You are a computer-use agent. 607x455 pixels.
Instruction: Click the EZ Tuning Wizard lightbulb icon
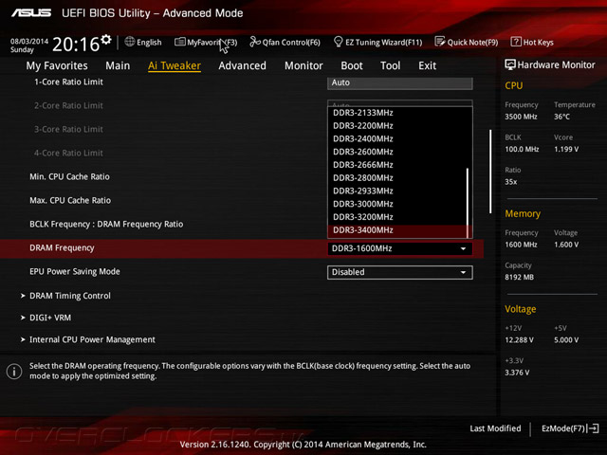338,42
